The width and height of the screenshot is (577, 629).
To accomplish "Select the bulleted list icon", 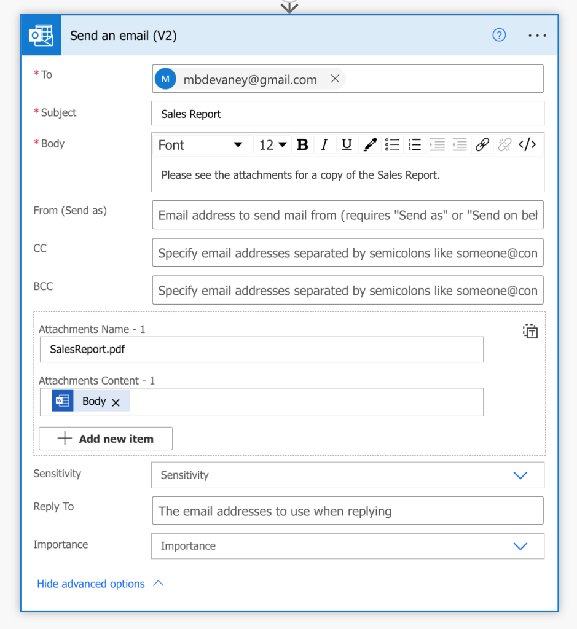I will (x=391, y=144).
